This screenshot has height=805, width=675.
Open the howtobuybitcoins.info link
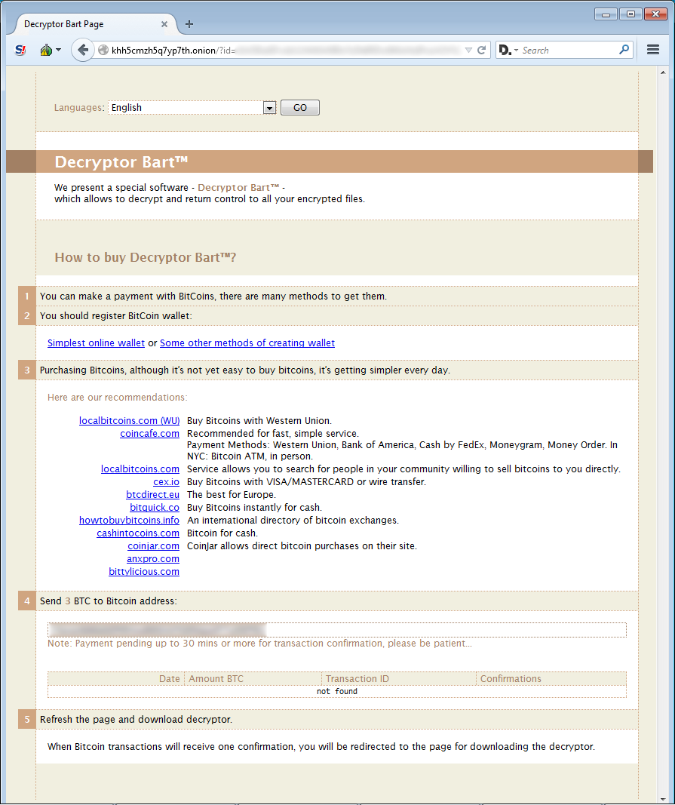130,521
